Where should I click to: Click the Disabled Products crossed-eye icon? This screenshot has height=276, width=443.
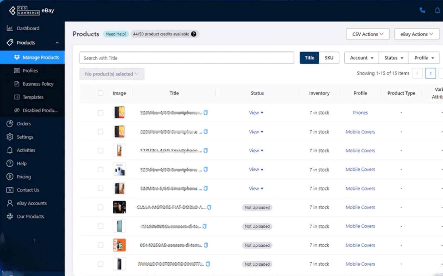tap(17, 110)
